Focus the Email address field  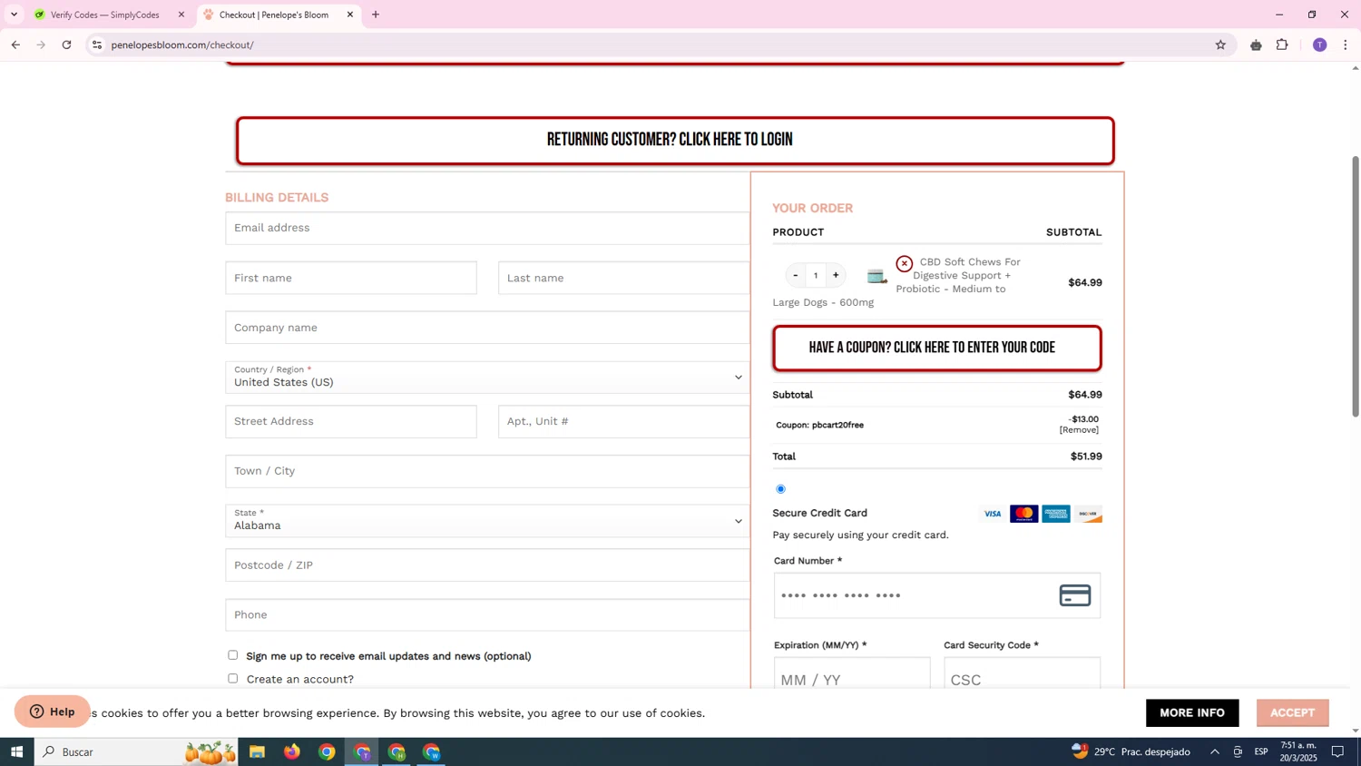pyautogui.click(x=487, y=228)
